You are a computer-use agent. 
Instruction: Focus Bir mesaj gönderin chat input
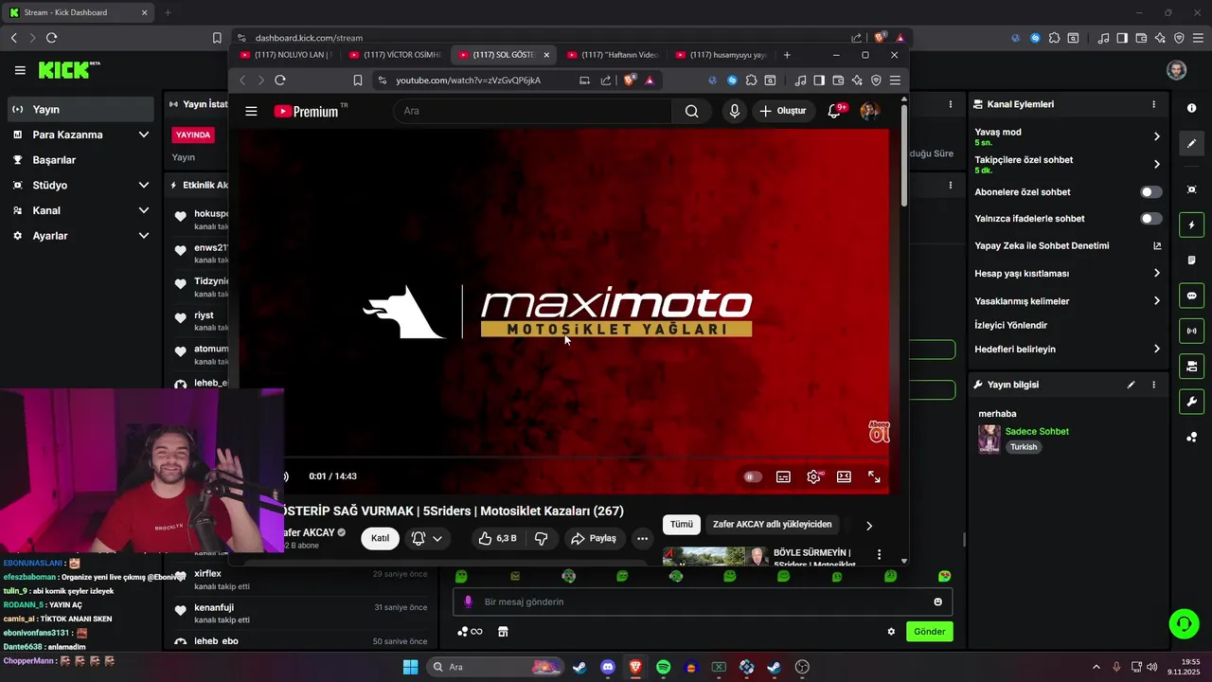pyautogui.click(x=702, y=601)
